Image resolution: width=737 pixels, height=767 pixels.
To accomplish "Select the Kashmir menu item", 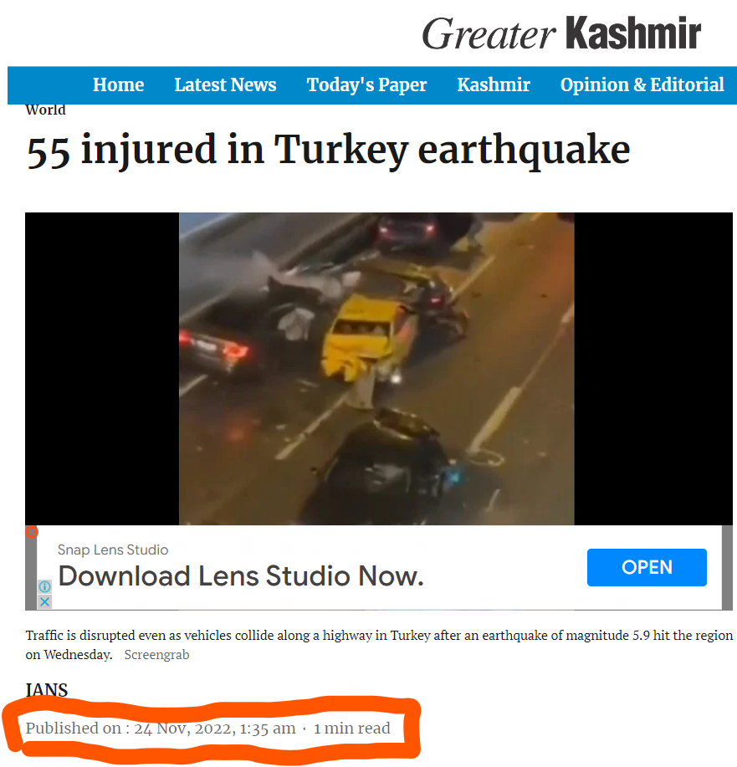I will tap(494, 84).
